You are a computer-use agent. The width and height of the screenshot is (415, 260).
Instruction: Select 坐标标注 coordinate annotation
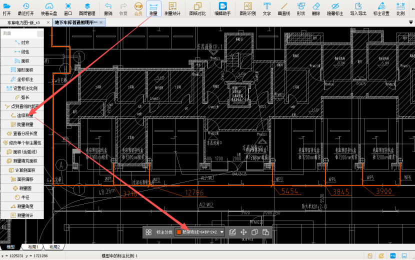tap(22, 79)
